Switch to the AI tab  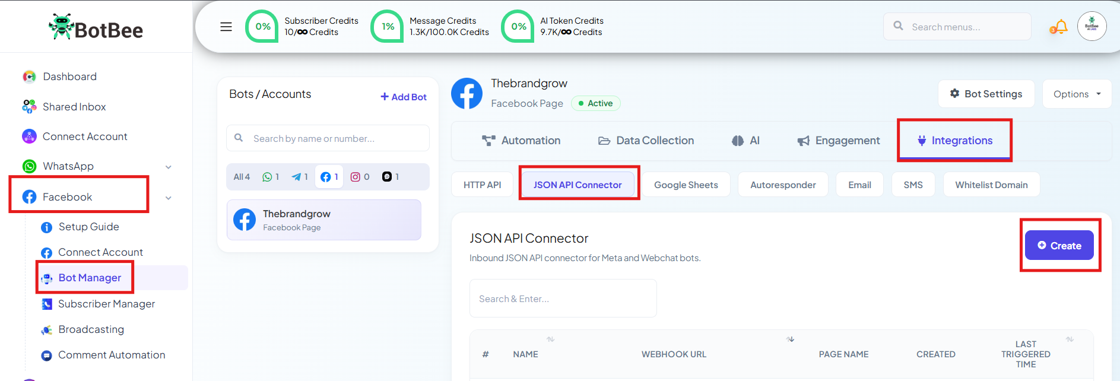[x=745, y=141]
